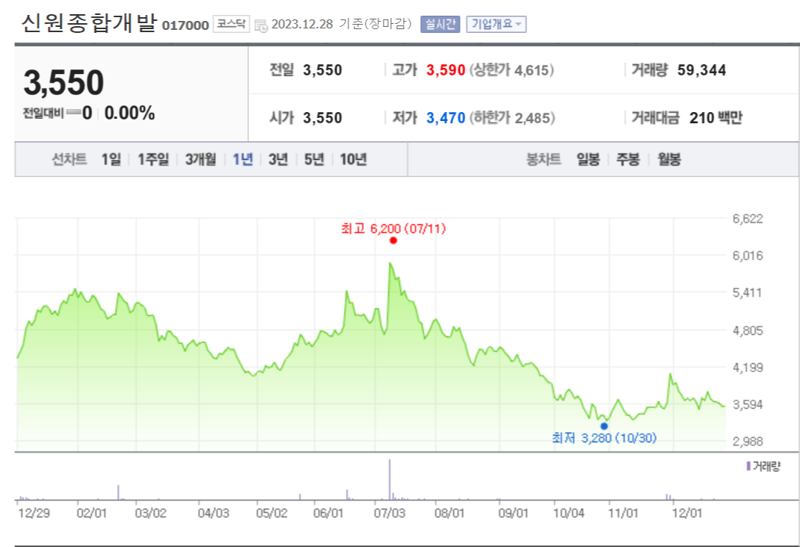
Task: Click the 봉차트 label
Action: [x=544, y=160]
